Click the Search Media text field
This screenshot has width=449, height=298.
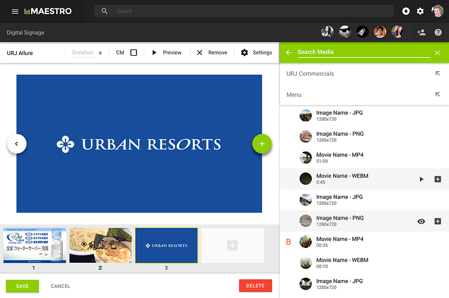coord(364,52)
